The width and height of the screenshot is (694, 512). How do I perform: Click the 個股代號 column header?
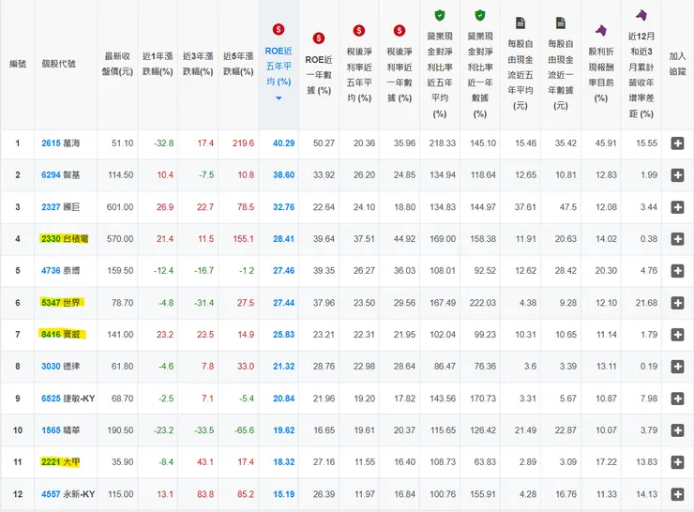click(x=58, y=64)
